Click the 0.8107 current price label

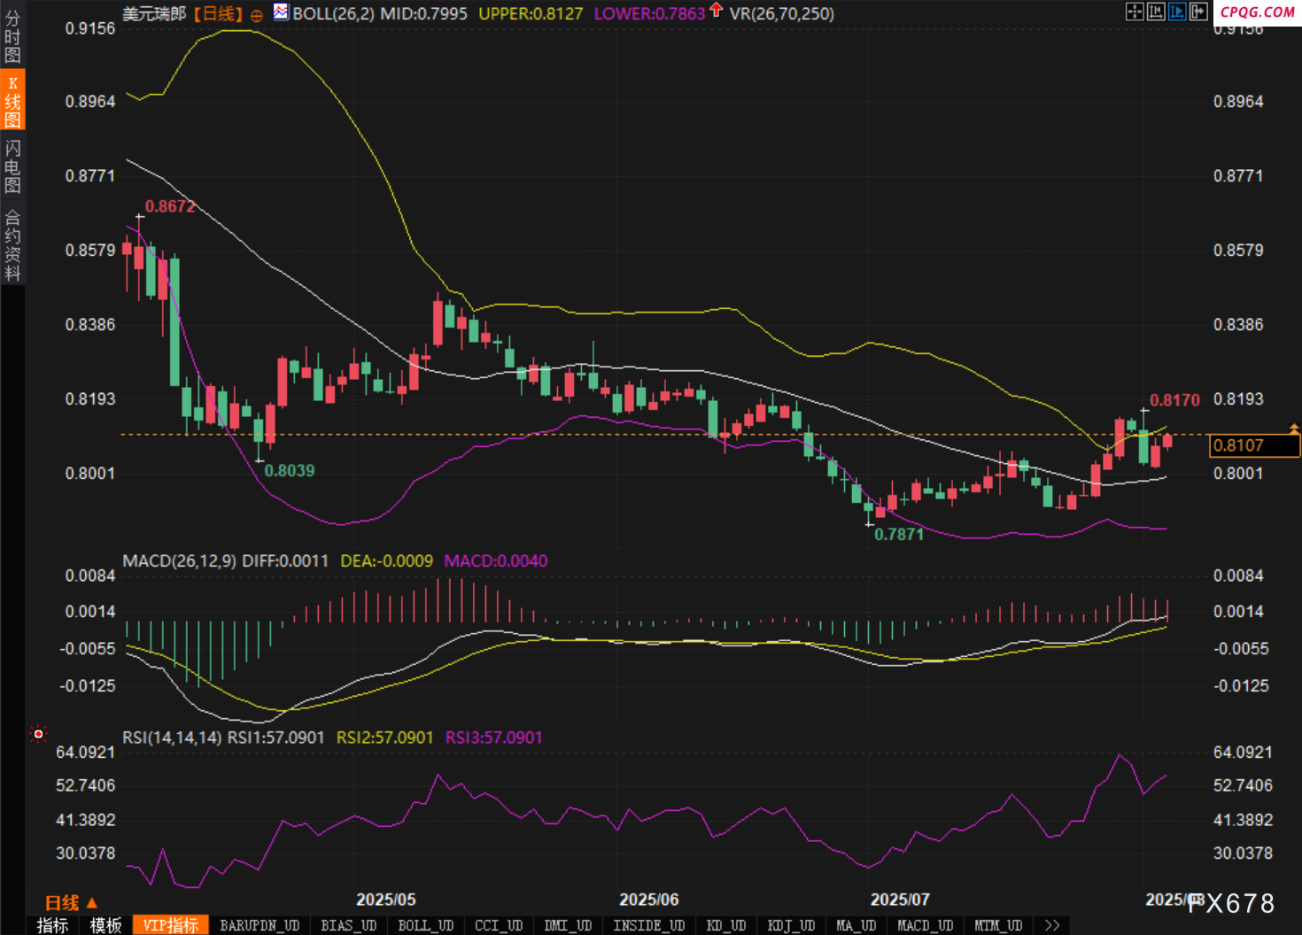pyautogui.click(x=1253, y=445)
